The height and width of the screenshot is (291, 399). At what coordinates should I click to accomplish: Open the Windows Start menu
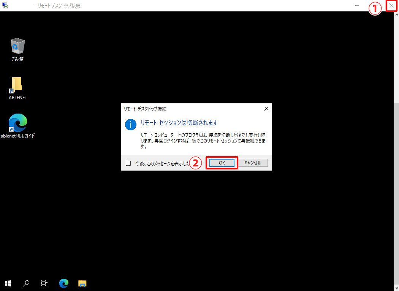(8, 283)
